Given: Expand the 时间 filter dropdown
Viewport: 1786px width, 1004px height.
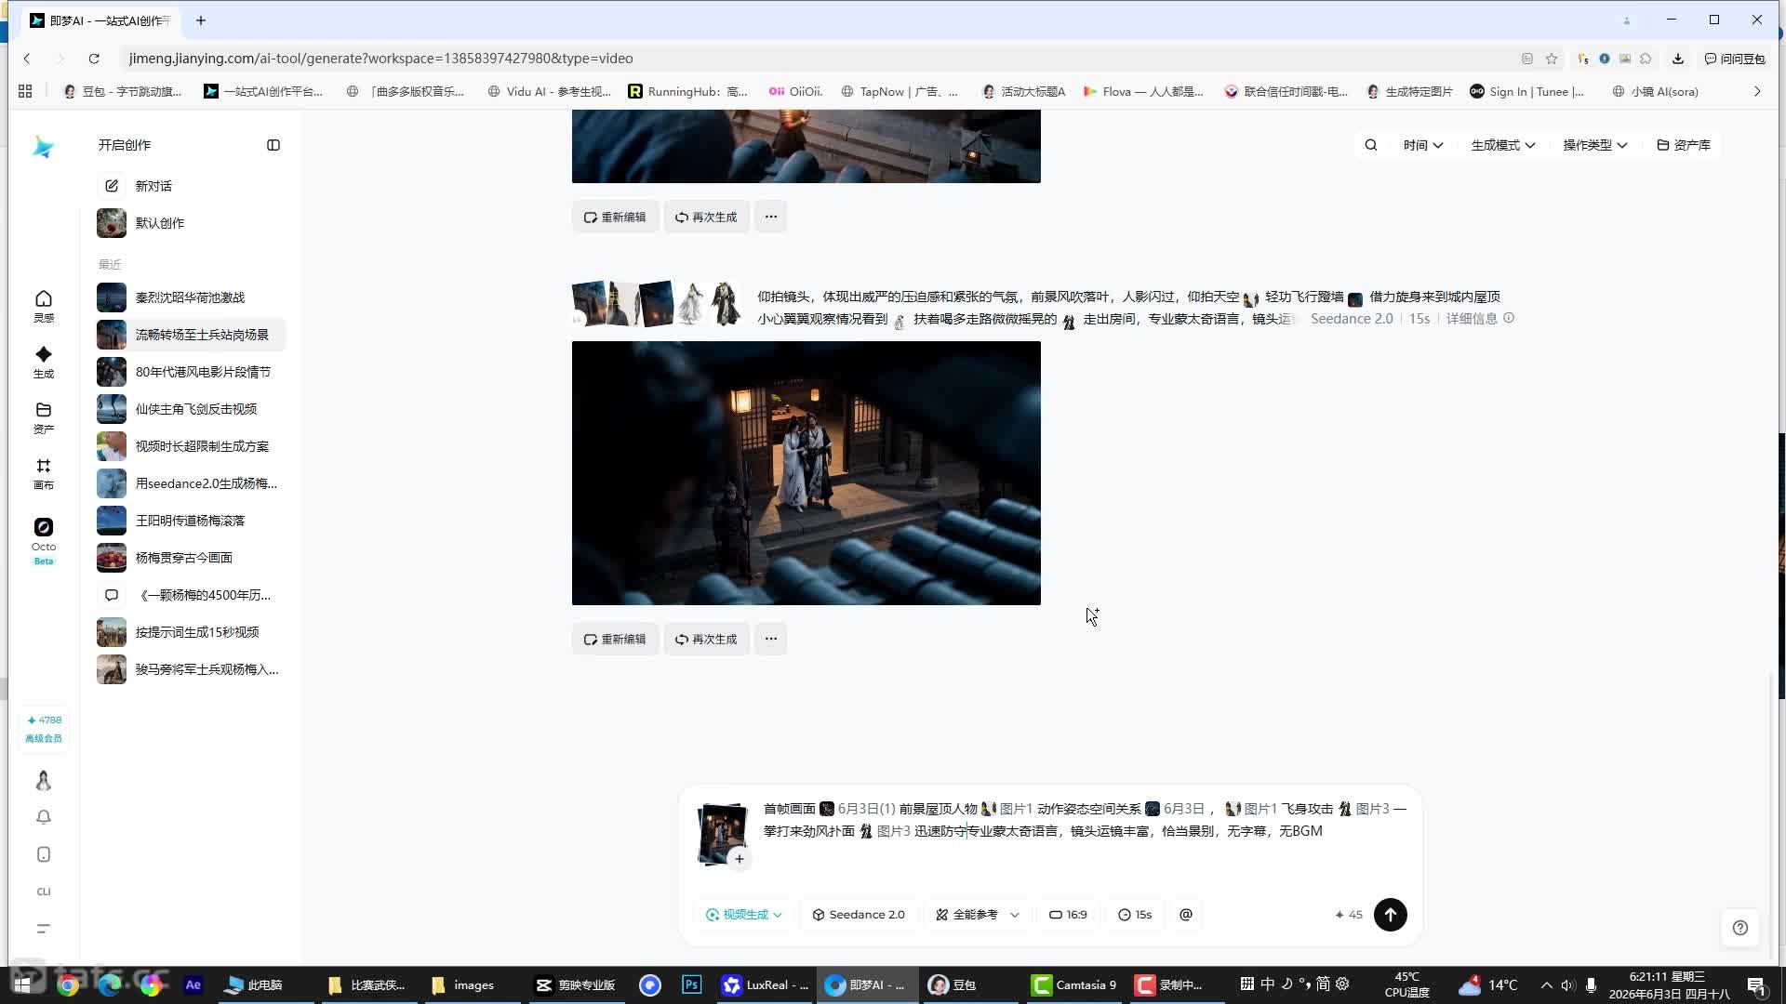Looking at the screenshot, I should tap(1423, 145).
